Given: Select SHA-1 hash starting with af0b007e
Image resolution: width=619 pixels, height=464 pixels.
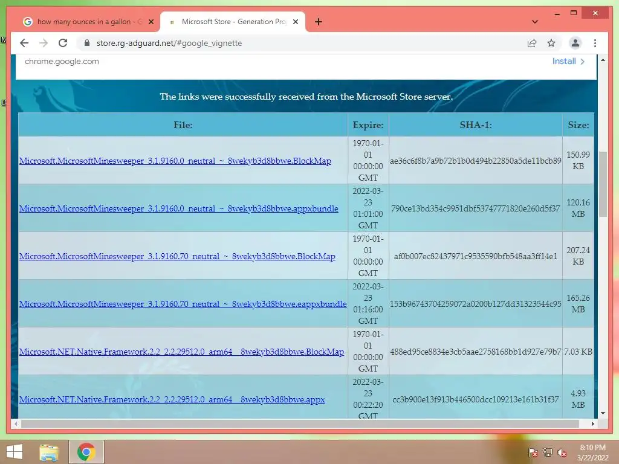Looking at the screenshot, I should coord(475,256).
